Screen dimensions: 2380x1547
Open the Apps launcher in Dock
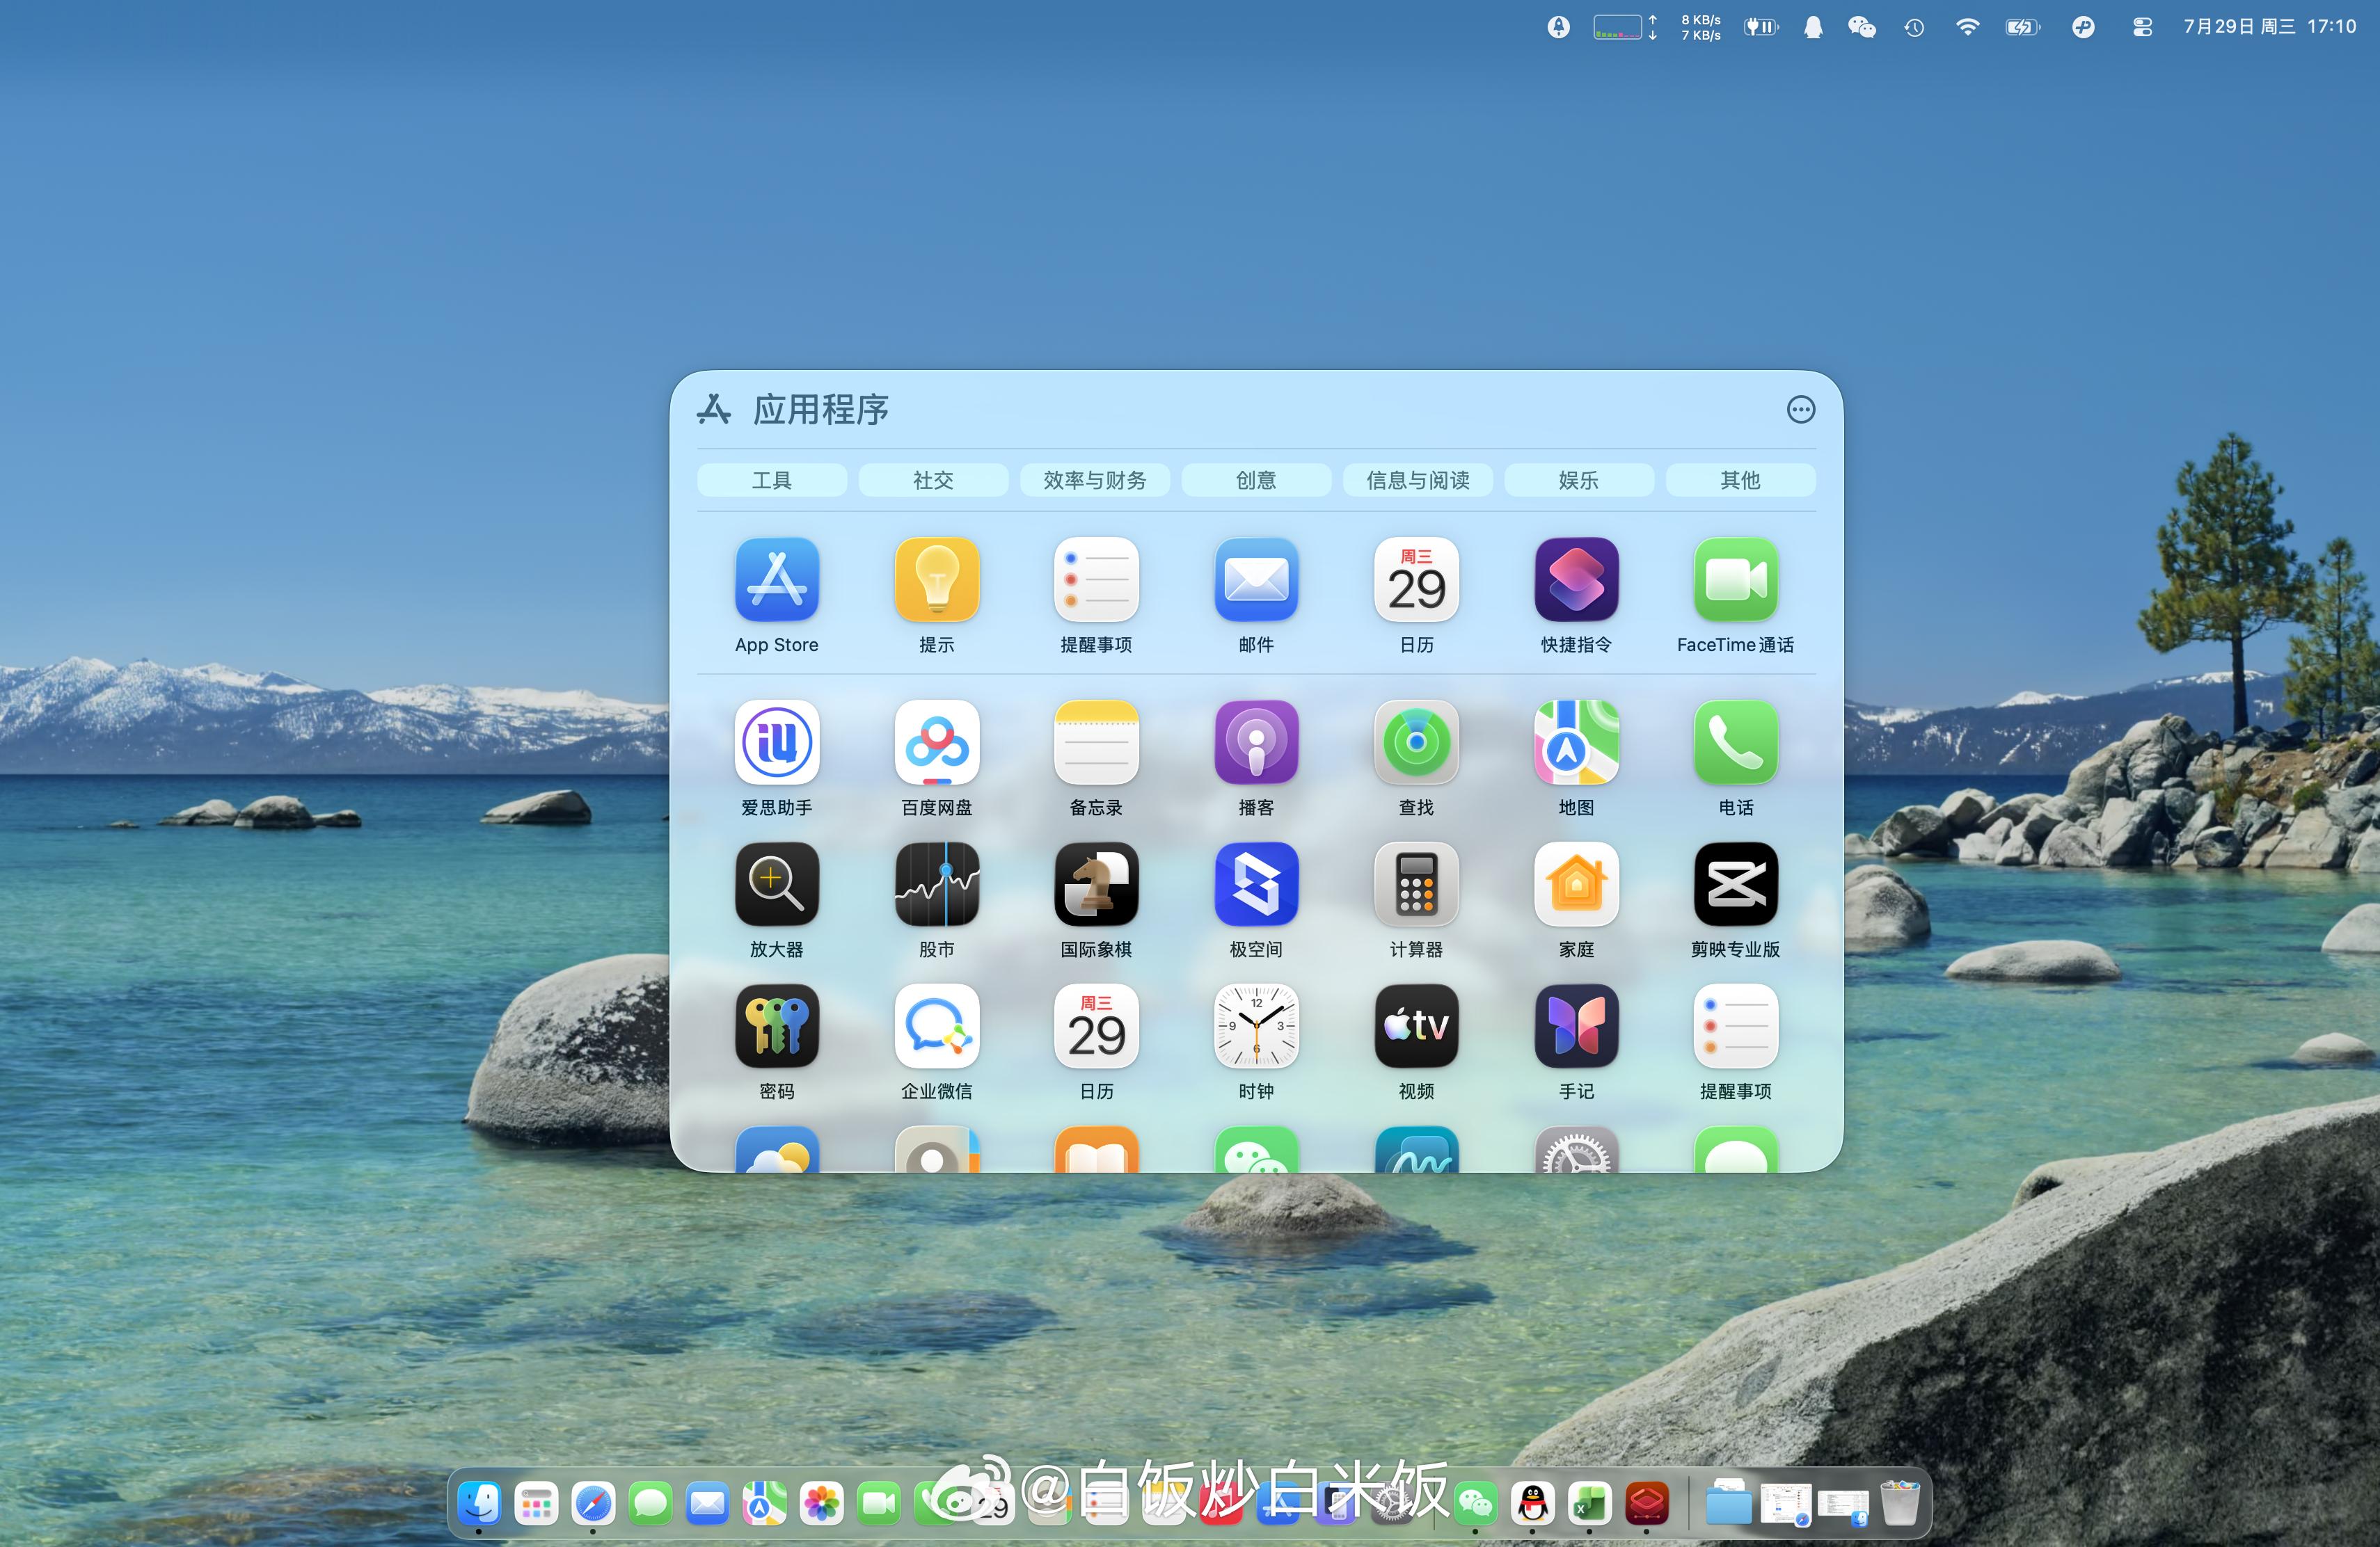(x=536, y=1502)
